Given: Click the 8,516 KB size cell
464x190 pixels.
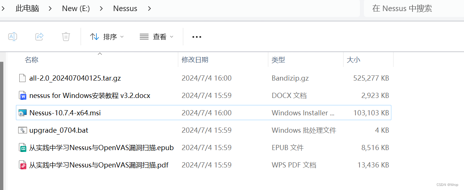Looking at the screenshot, I should (375, 147).
